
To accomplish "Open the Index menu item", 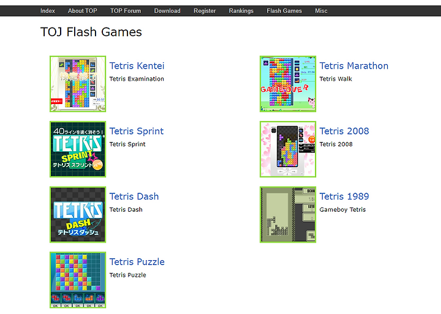I will [48, 11].
